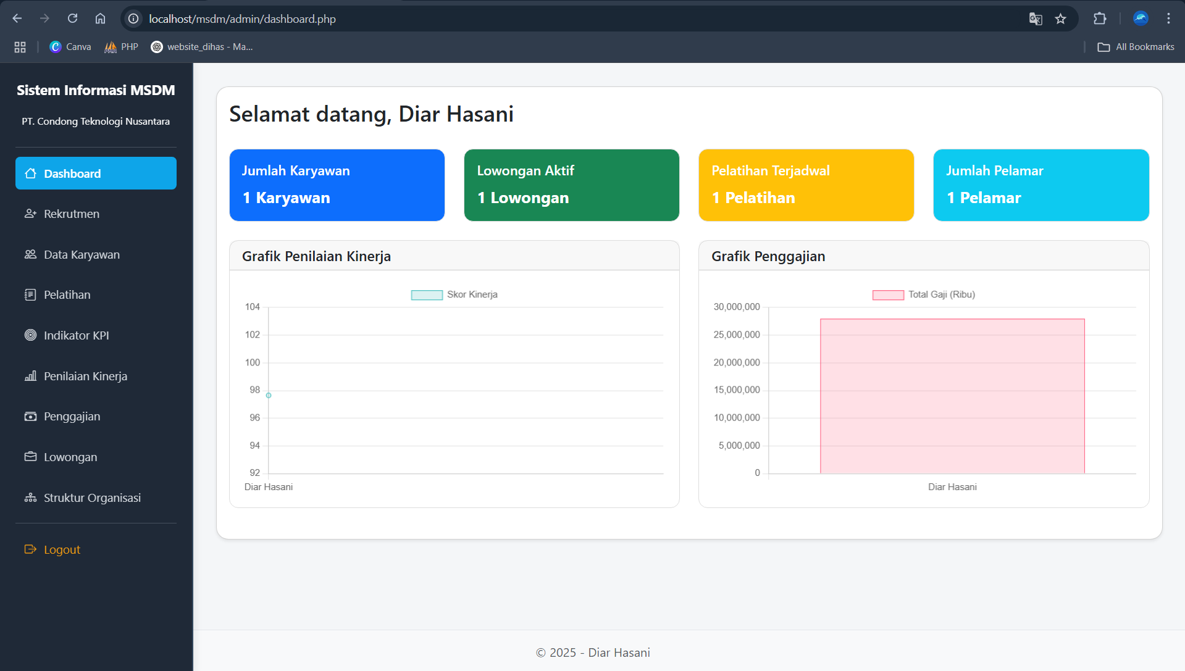
Task: Click the Data Karyawan people icon
Action: pyautogui.click(x=30, y=254)
